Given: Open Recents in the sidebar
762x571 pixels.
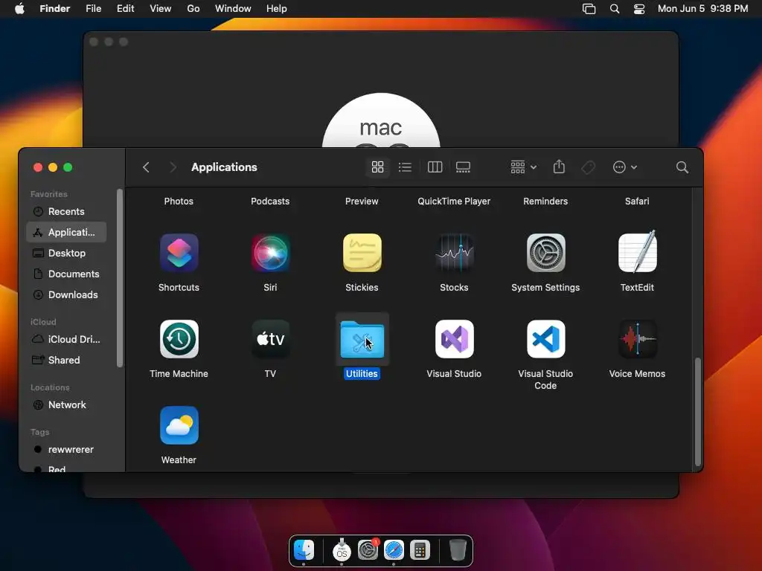Looking at the screenshot, I should click(66, 212).
